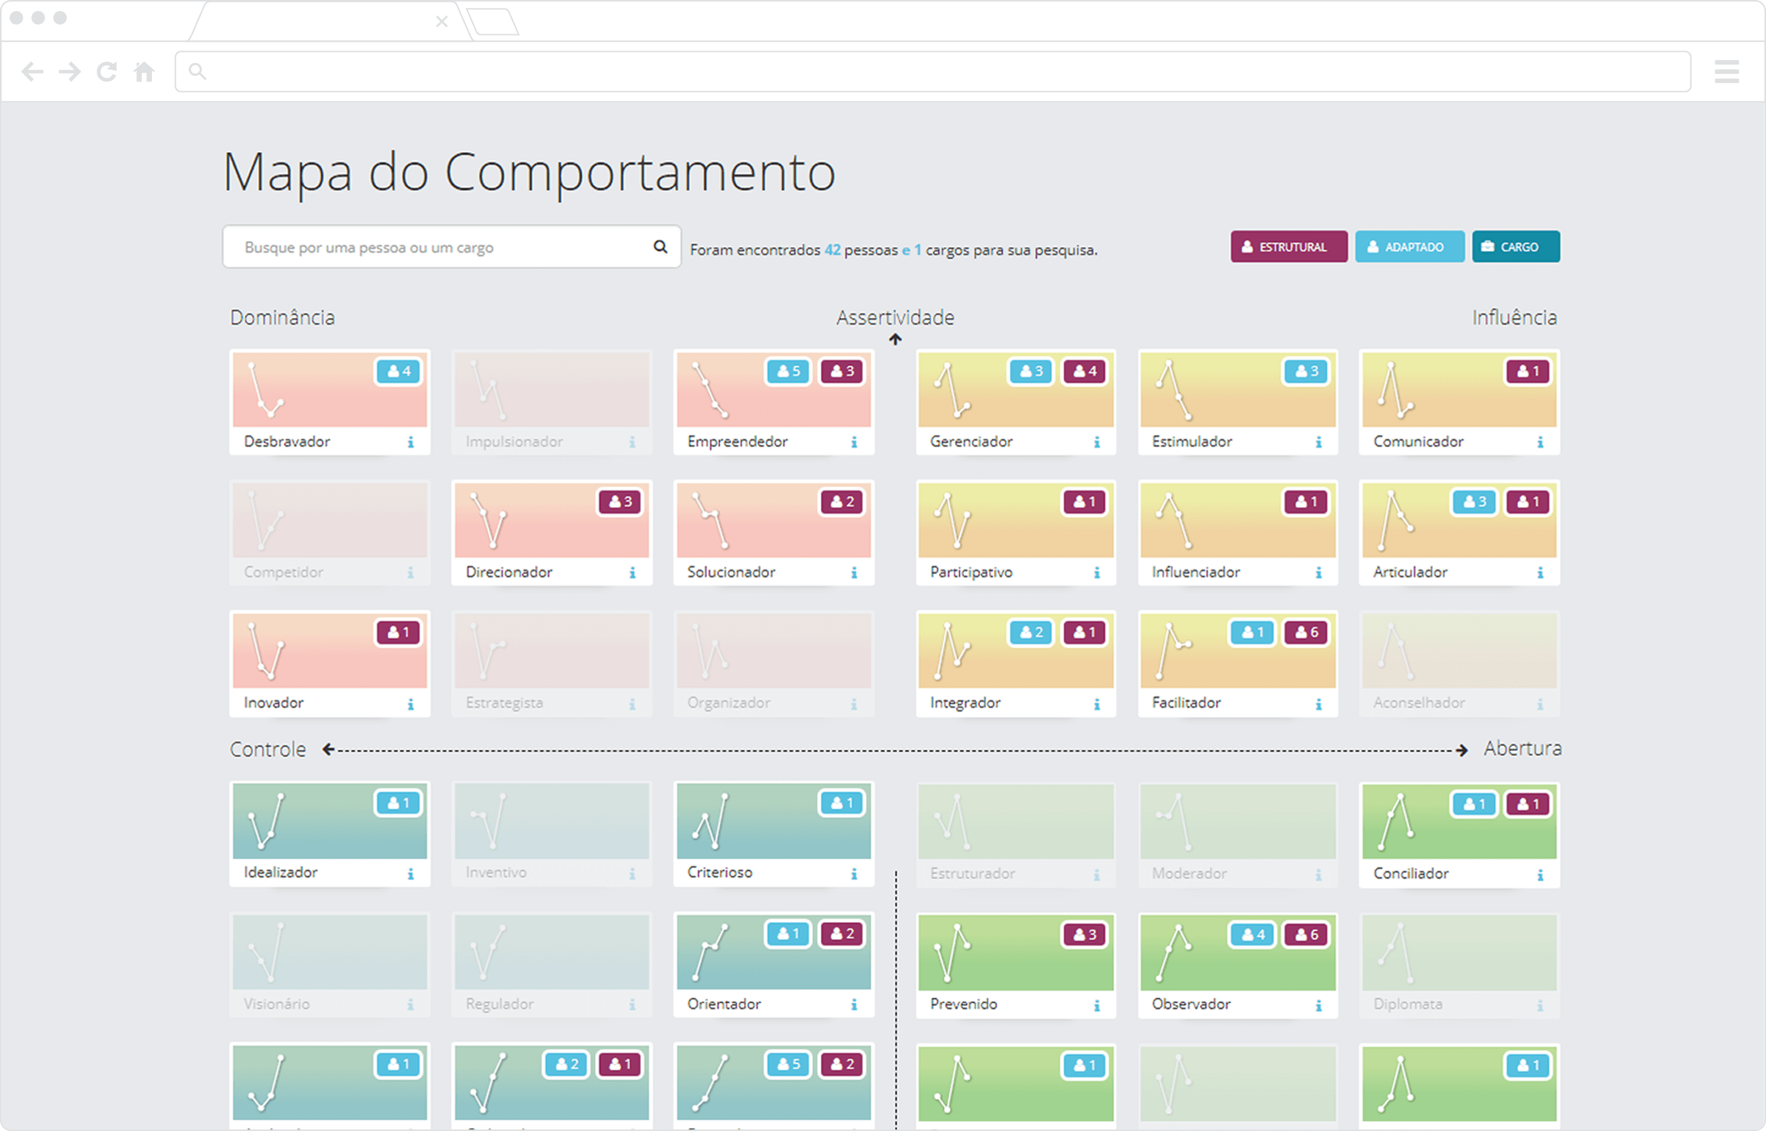Click Conciliador info icon
1766x1131 pixels.
point(1540,876)
